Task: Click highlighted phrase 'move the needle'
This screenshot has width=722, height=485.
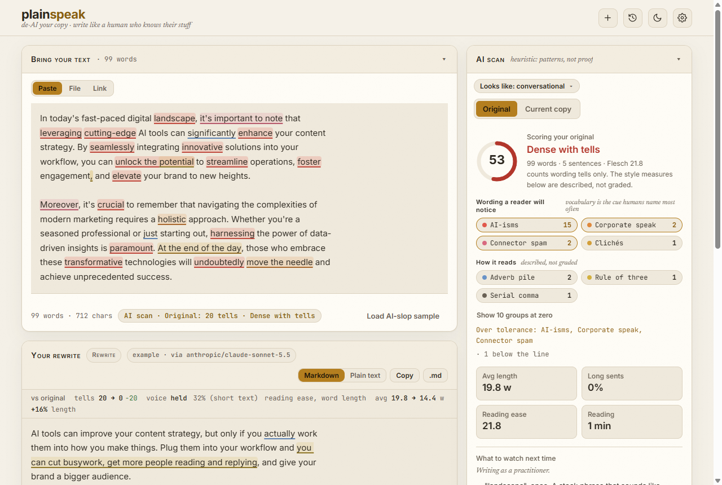Action: coord(280,262)
